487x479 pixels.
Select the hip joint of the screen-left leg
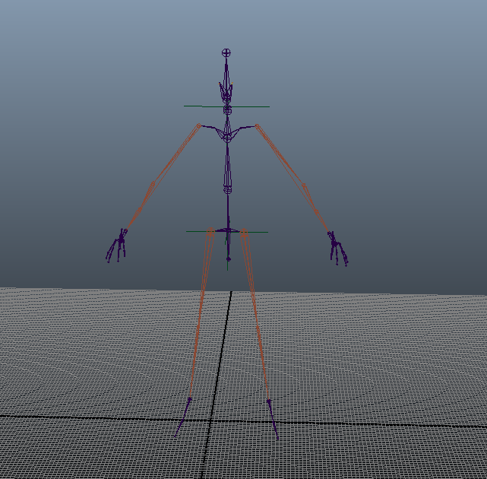210,231
